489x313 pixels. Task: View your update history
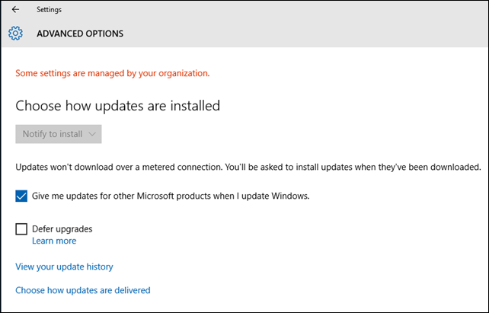click(64, 267)
